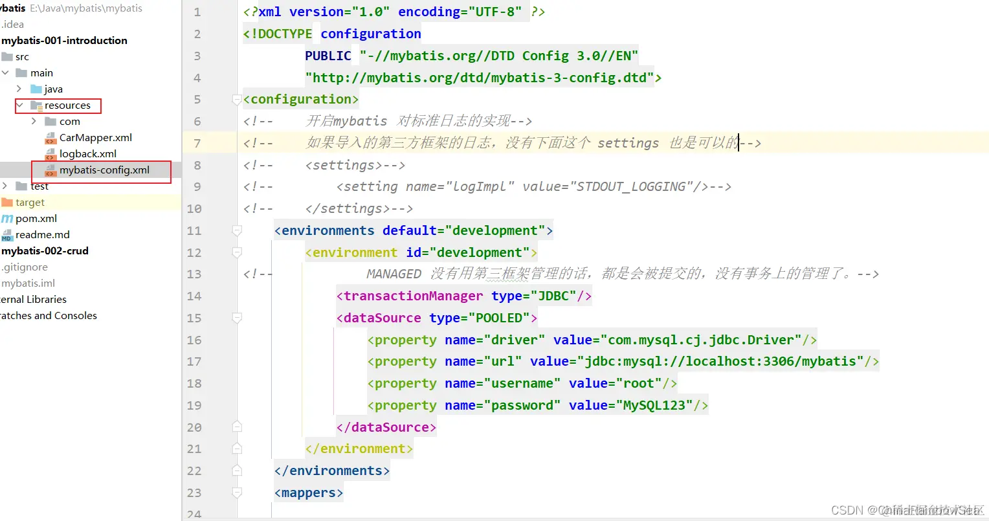Click the CarMapper.xml file icon
989x521 pixels.
tap(50, 138)
